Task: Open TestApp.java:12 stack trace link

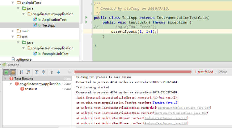Action: (165, 103)
